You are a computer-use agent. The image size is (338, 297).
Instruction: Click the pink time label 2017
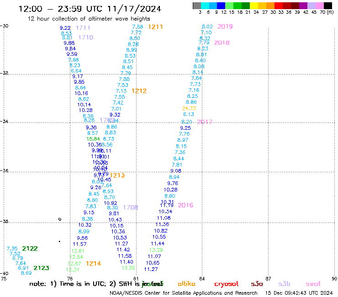point(205,122)
